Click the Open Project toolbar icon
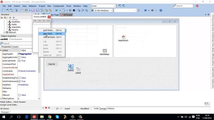Viewport: 214px width, 120px height. point(26,10)
